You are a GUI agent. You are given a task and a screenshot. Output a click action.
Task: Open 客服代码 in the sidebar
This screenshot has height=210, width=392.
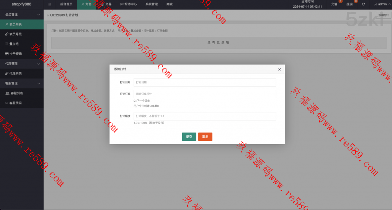pyautogui.click(x=21, y=103)
